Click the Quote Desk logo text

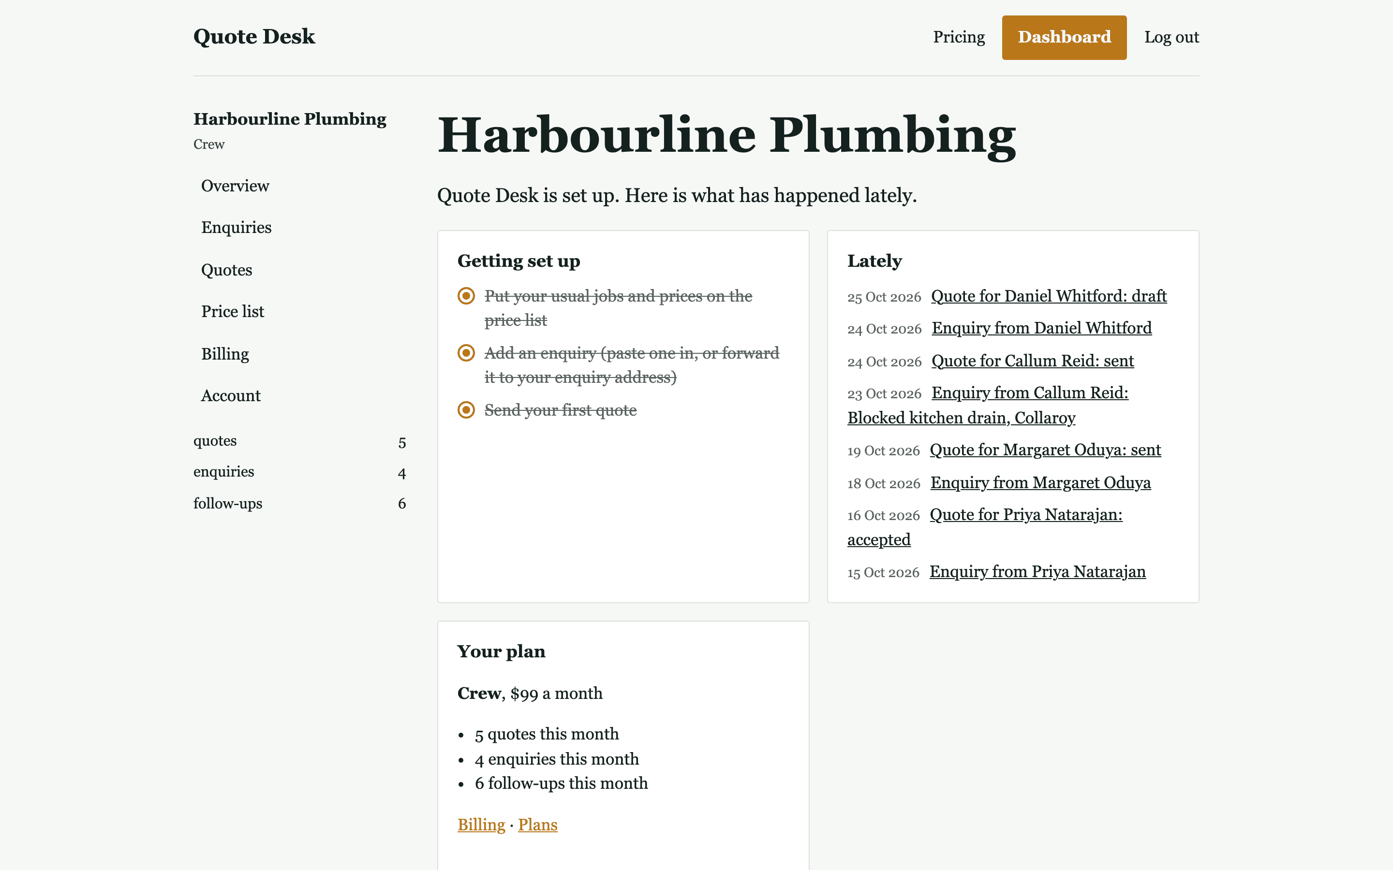[254, 37]
